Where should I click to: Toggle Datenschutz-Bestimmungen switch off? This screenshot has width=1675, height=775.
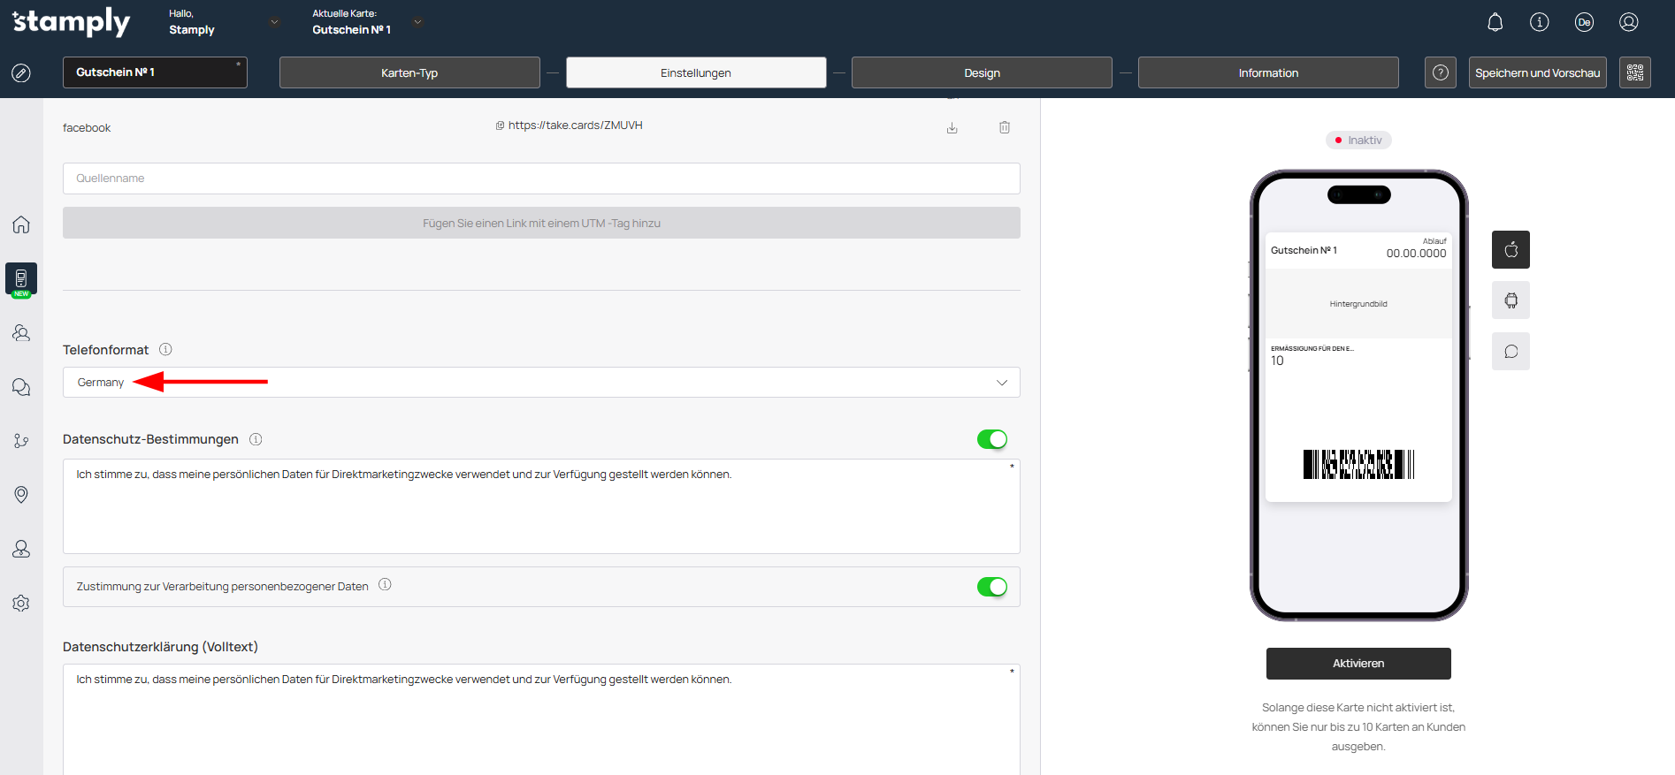pyautogui.click(x=991, y=439)
